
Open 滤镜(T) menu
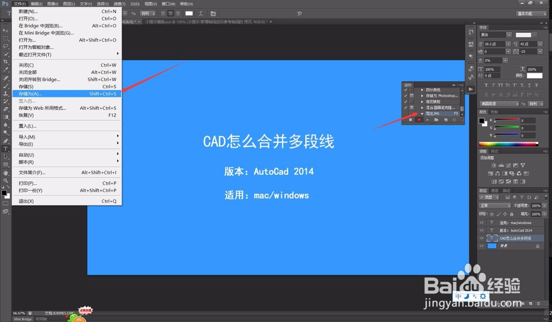tap(119, 4)
